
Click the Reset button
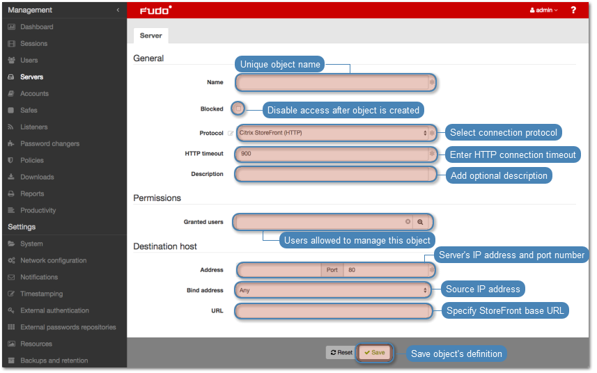click(341, 352)
